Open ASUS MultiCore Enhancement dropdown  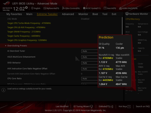tap(89, 57)
